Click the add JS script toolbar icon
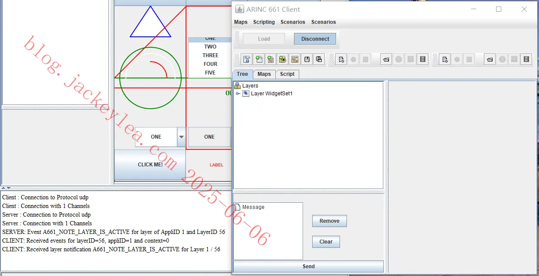 pyautogui.click(x=271, y=59)
